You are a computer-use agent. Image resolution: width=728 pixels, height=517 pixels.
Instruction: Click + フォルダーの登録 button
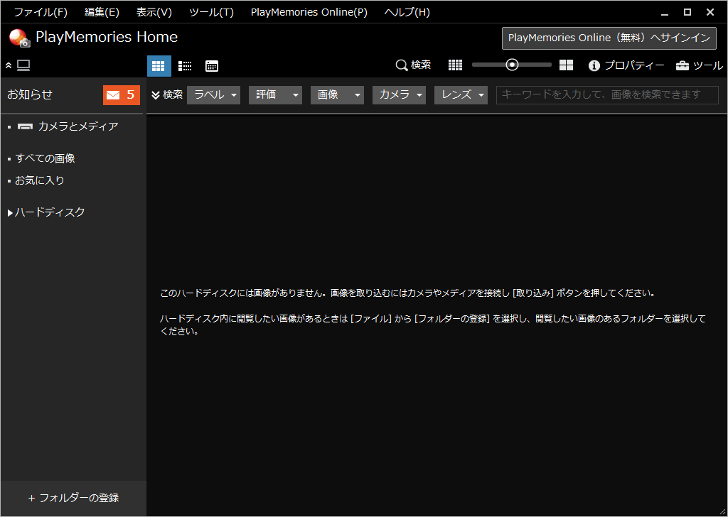click(x=73, y=498)
